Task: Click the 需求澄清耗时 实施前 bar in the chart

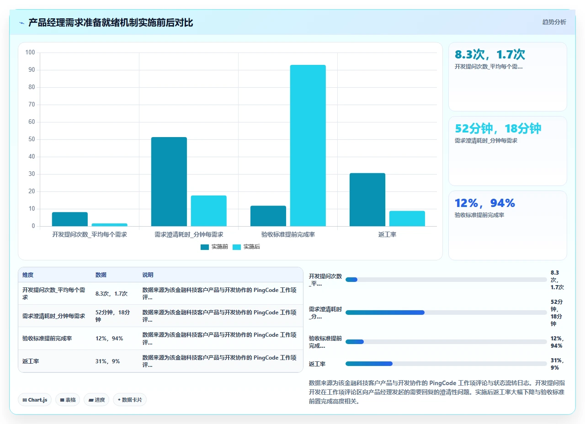Action: [169, 181]
